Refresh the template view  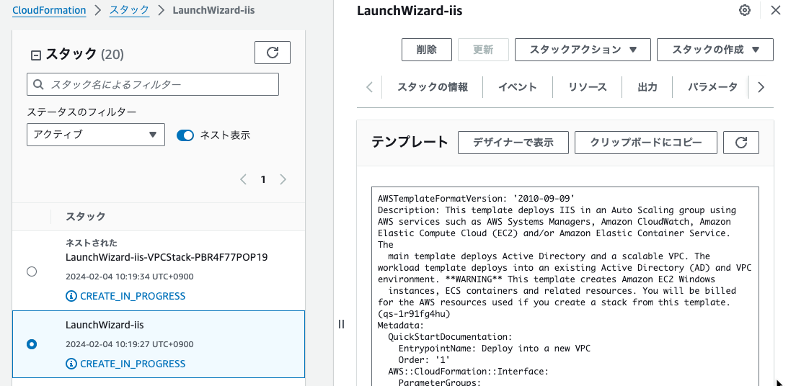click(x=741, y=143)
